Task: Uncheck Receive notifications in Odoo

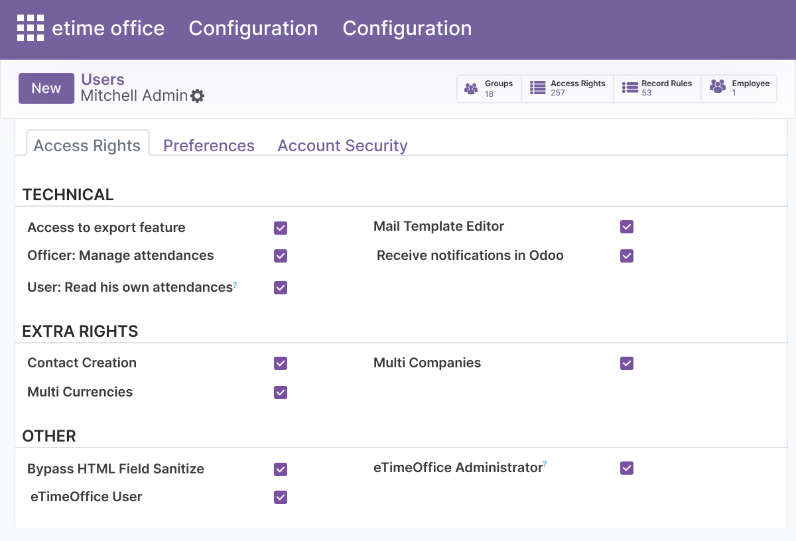Action: 627,256
